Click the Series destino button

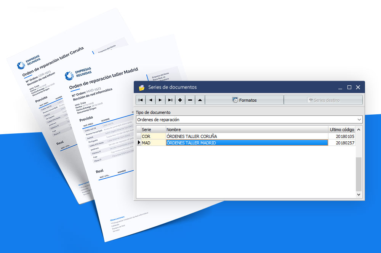[x=323, y=100]
